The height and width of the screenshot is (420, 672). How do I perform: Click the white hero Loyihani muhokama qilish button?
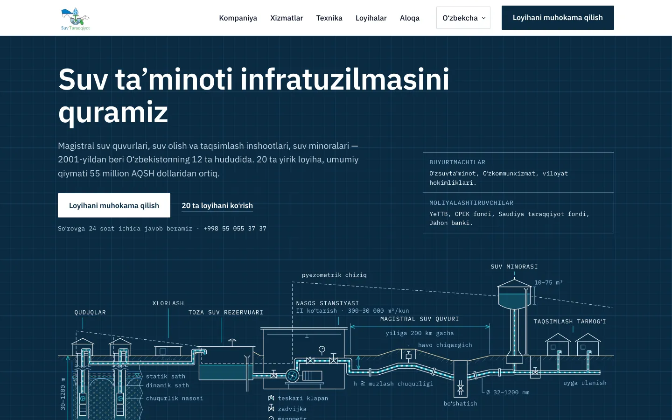pos(114,205)
